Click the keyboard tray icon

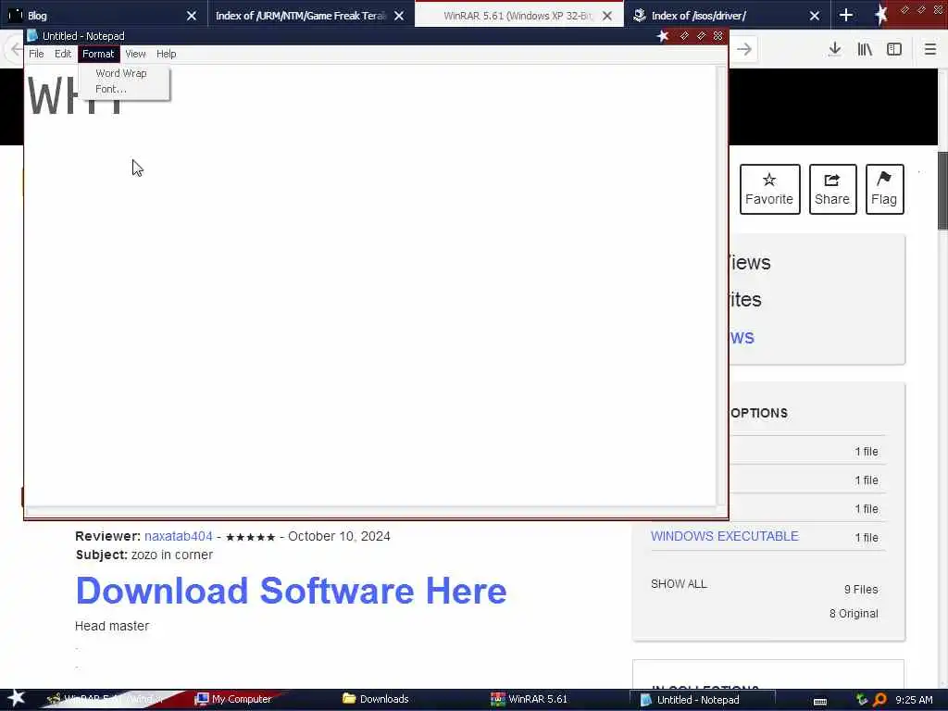[820, 700]
